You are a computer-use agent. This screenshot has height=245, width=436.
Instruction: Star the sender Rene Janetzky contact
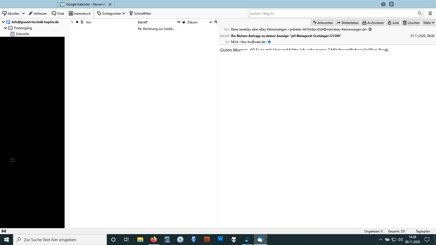(x=370, y=29)
